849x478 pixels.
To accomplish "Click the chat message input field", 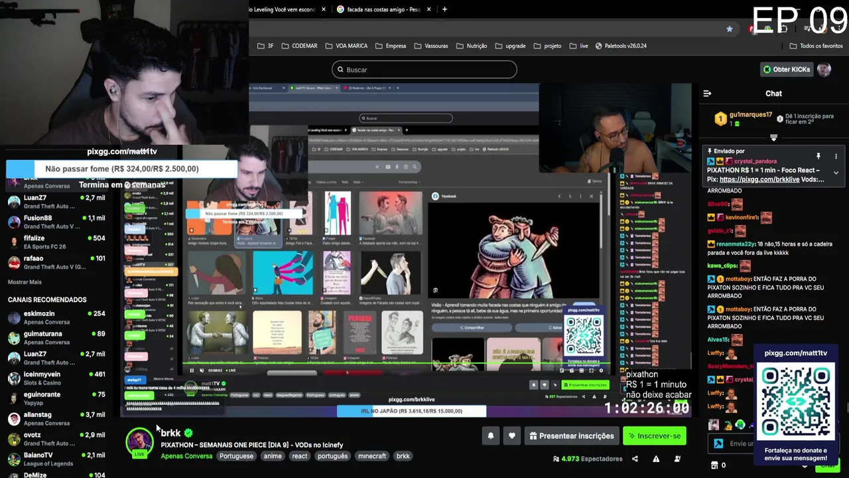I will point(740,443).
